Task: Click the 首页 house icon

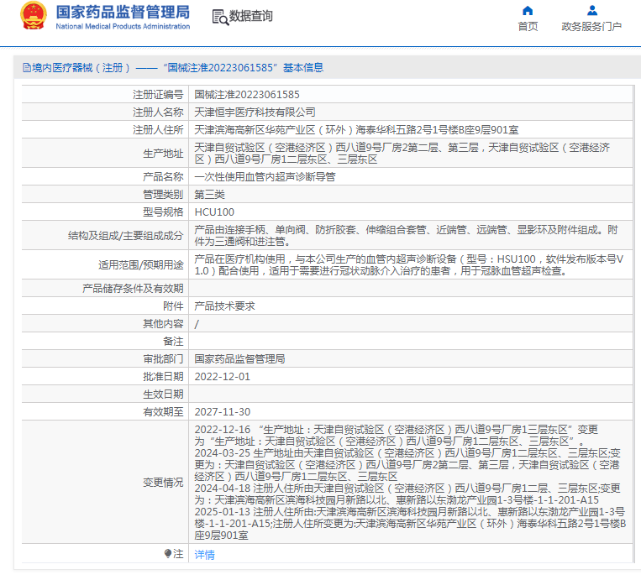Action: (528, 11)
